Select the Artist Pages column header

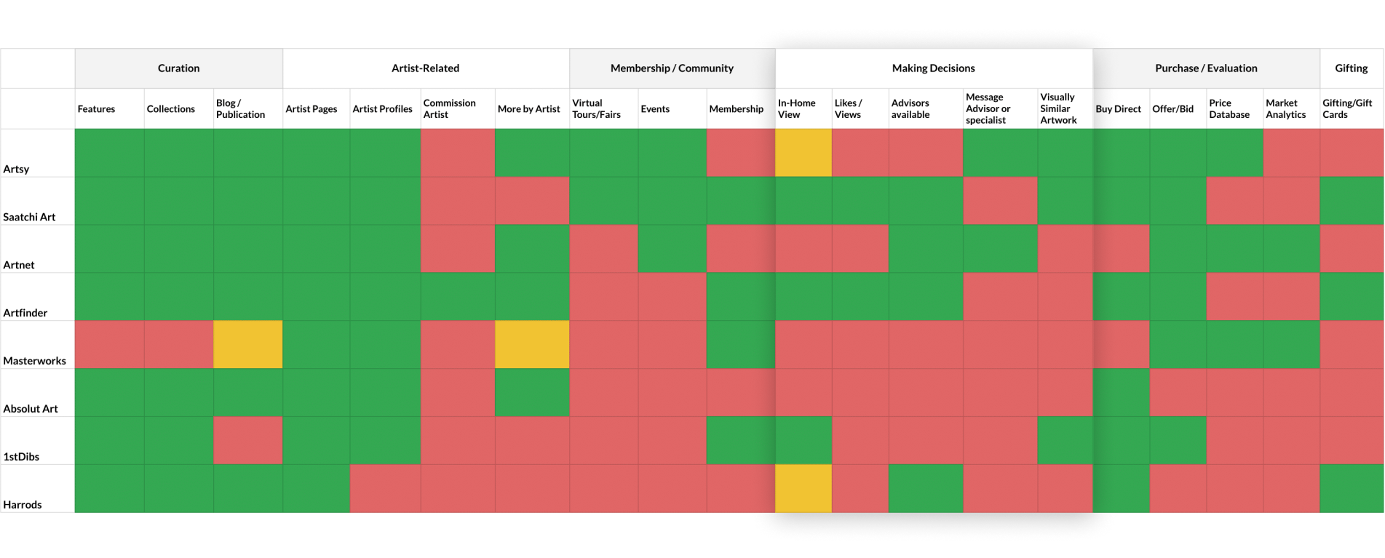click(317, 109)
